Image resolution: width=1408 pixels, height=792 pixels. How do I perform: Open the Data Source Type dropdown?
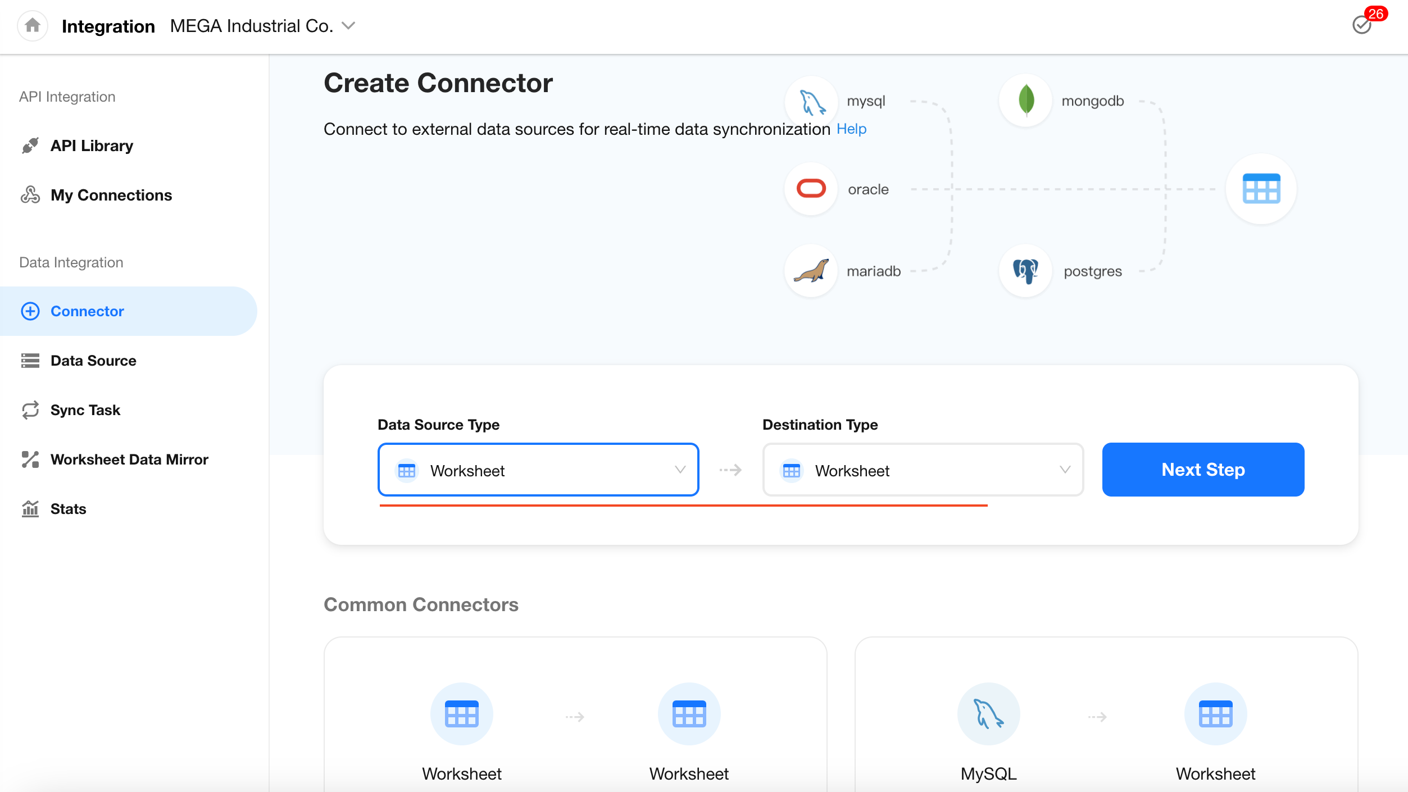point(538,470)
